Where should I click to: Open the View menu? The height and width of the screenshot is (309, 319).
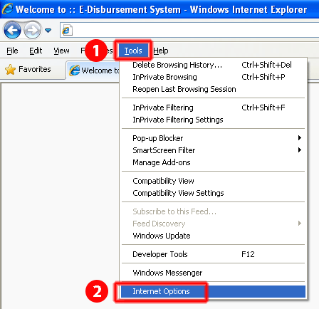(61, 51)
